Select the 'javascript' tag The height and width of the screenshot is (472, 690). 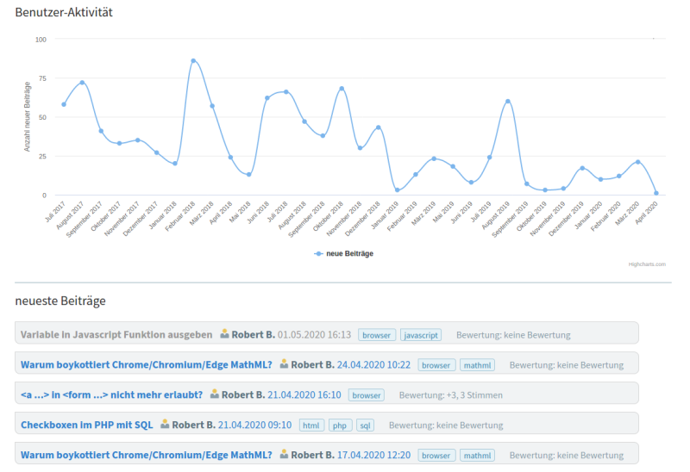click(421, 335)
